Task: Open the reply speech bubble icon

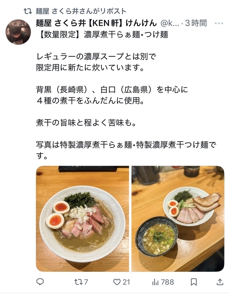Action: (40, 282)
